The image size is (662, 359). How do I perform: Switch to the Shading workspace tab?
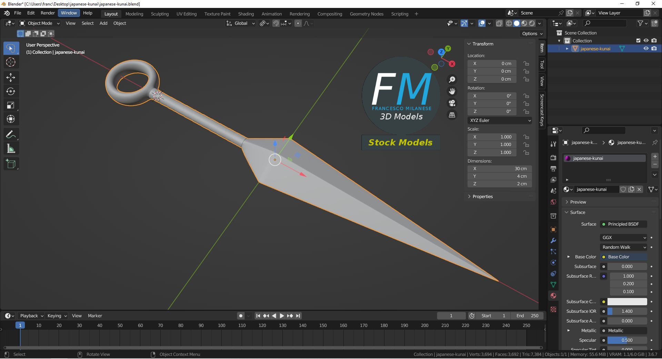[246, 14]
